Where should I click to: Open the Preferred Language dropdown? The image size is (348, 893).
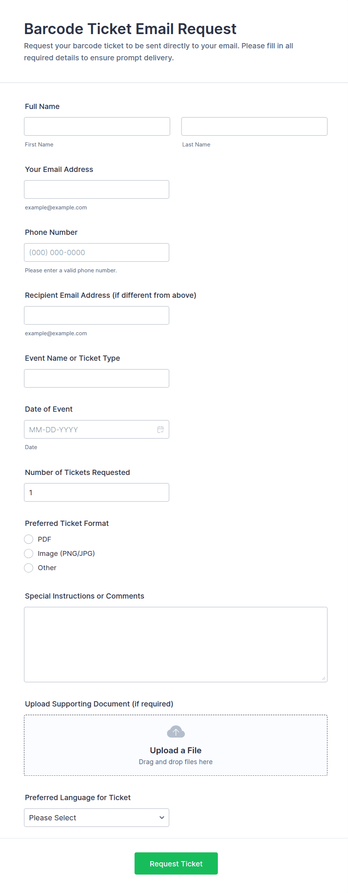pos(96,817)
